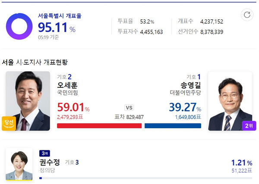Click the 서울 시·도지사 개표현황 heading
The width and height of the screenshot is (259, 184).
coord(35,63)
